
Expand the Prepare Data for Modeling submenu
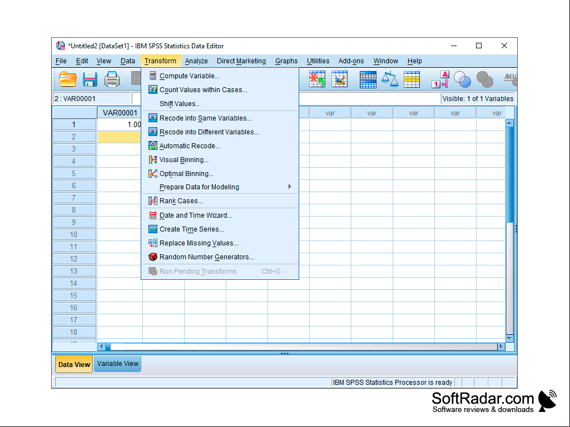pyautogui.click(x=220, y=187)
